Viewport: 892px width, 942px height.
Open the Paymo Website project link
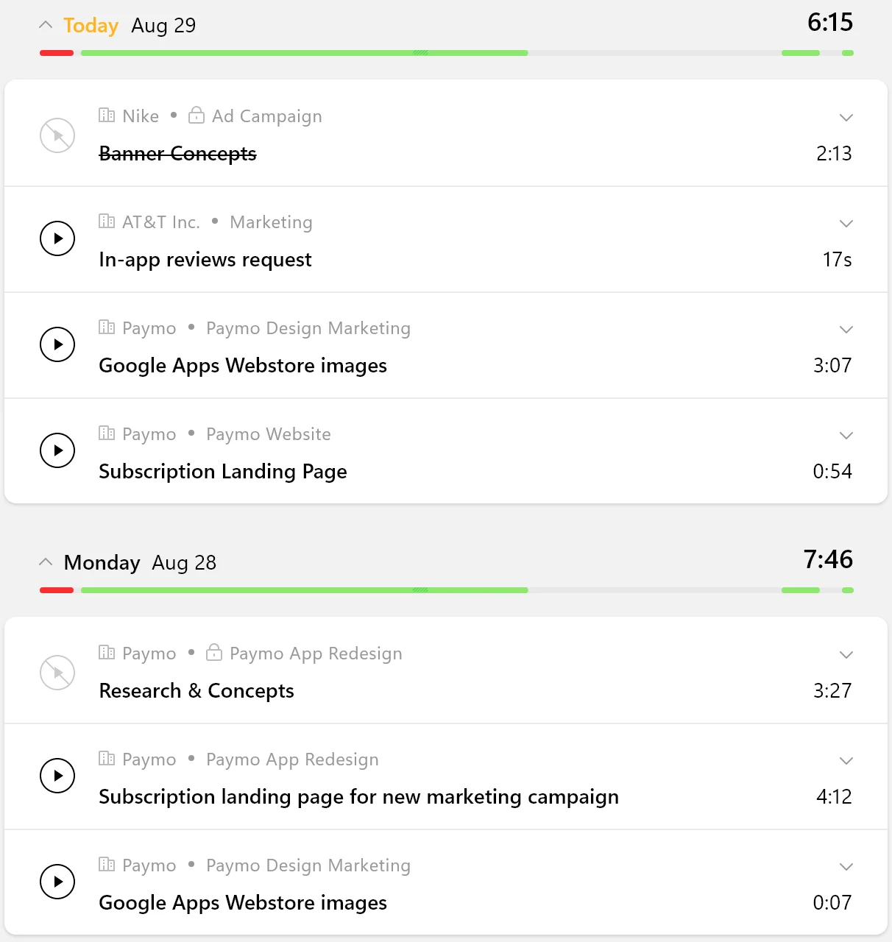pos(269,434)
